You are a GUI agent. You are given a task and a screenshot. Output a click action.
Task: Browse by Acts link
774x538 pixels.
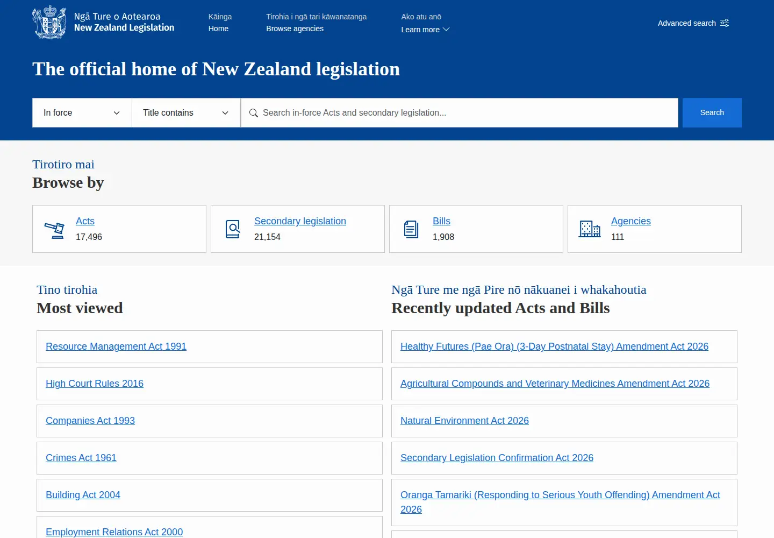point(85,221)
